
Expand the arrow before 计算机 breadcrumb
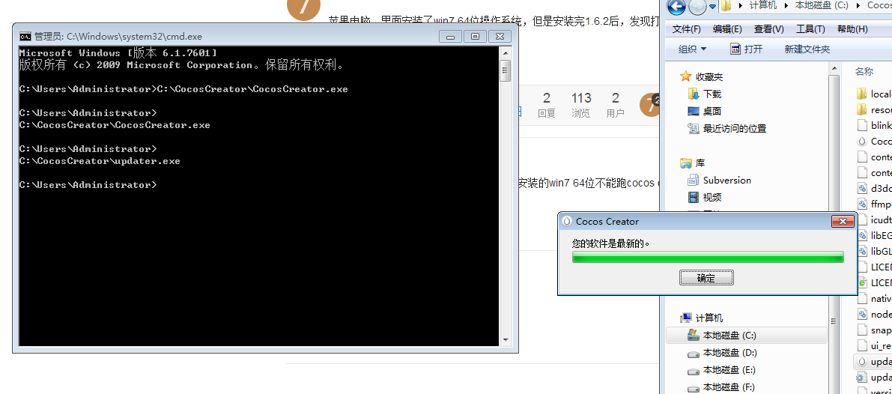(x=741, y=5)
